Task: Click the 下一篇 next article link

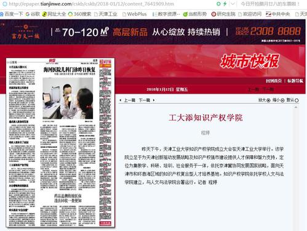Action: (x=145, y=100)
